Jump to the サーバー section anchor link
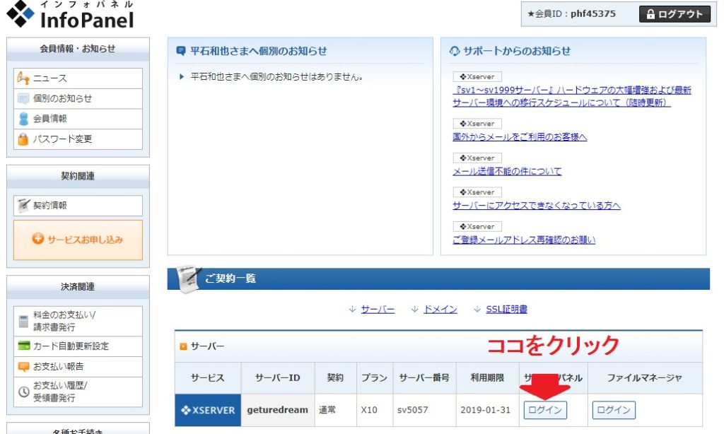Image resolution: width=724 pixels, height=434 pixels. click(x=378, y=310)
